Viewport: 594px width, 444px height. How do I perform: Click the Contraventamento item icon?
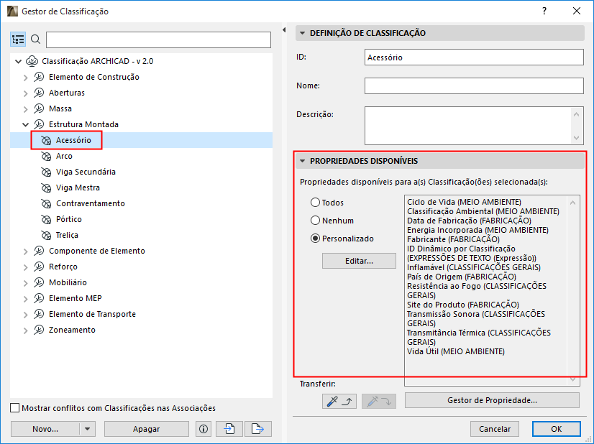pos(46,203)
